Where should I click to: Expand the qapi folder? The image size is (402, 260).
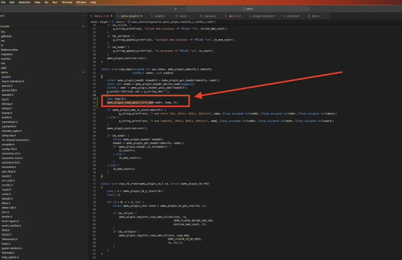4,68
